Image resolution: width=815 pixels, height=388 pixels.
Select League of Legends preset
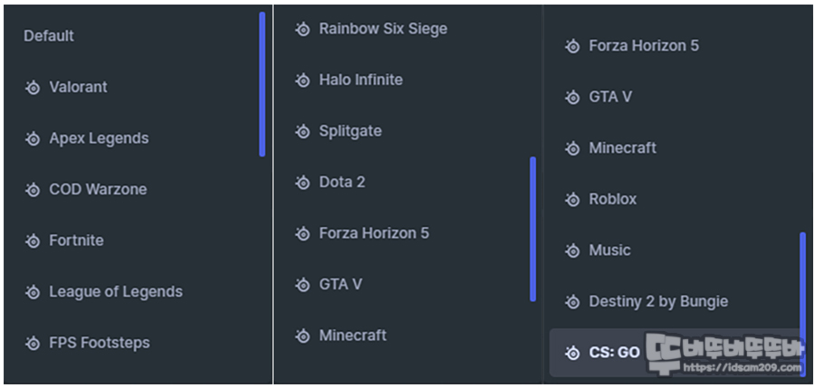[116, 291]
